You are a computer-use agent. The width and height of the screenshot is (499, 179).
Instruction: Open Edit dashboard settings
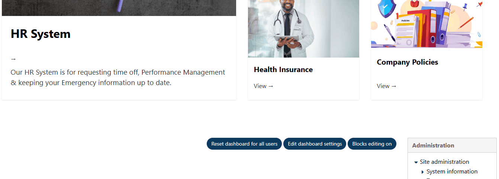315,144
